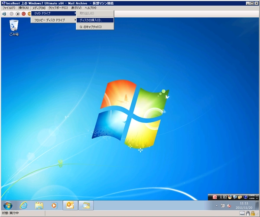Close the virtual machine connection window
The height and width of the screenshot is (217, 260).
pos(256,3)
